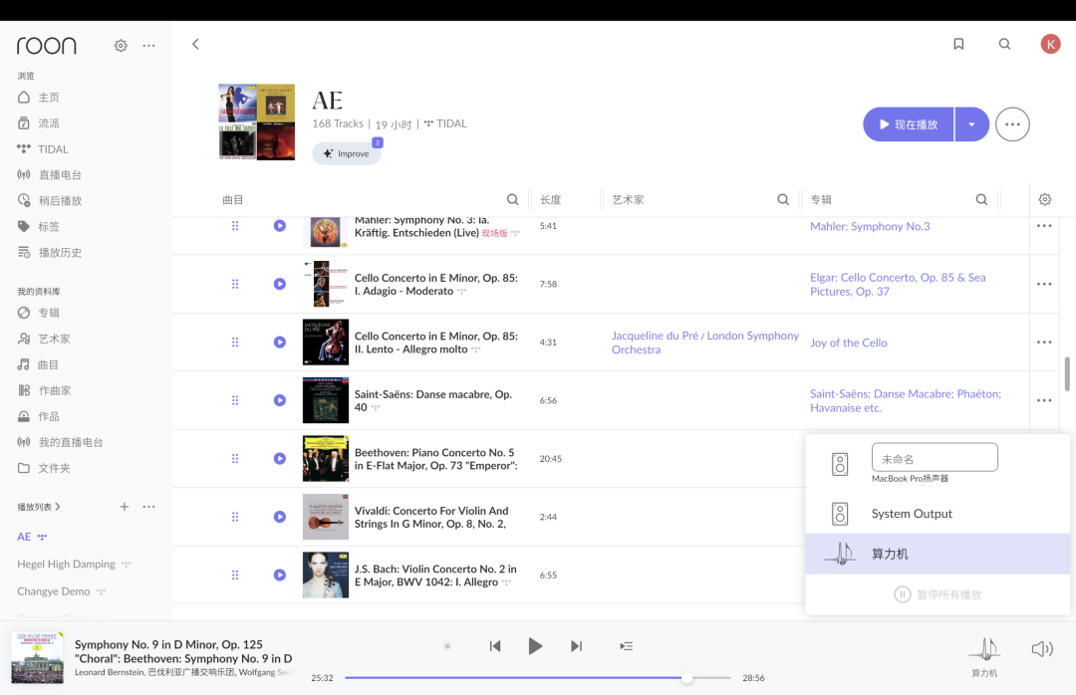Click 暂停所有播放 pause all playback

(938, 594)
